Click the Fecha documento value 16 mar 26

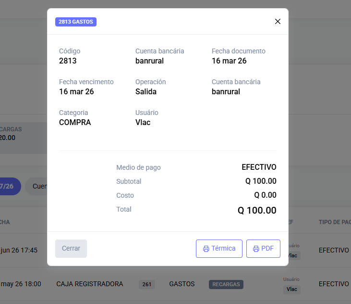229,61
